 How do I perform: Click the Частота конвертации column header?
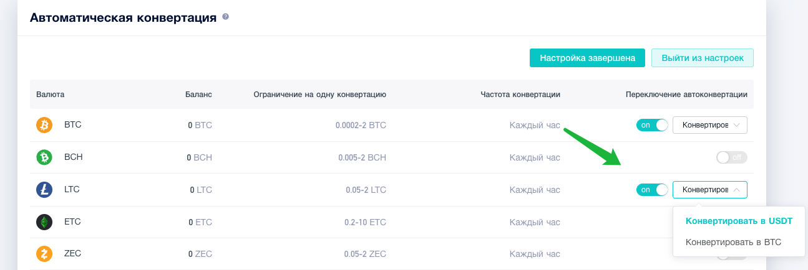pos(520,95)
